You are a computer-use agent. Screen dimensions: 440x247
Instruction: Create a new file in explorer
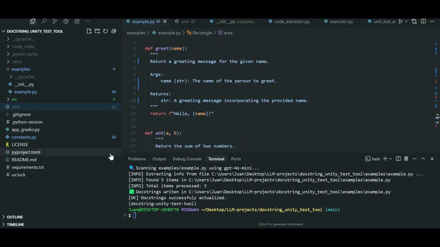point(89,31)
